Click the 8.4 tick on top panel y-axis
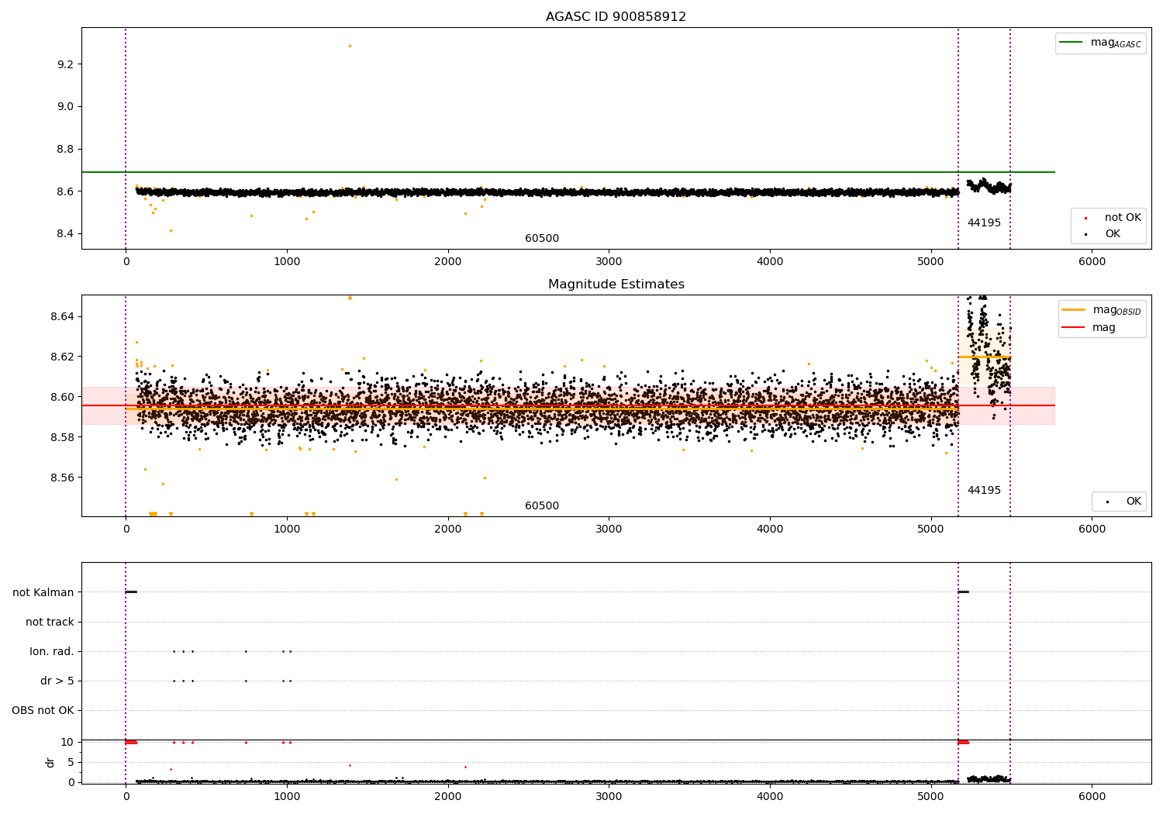 click(65, 234)
